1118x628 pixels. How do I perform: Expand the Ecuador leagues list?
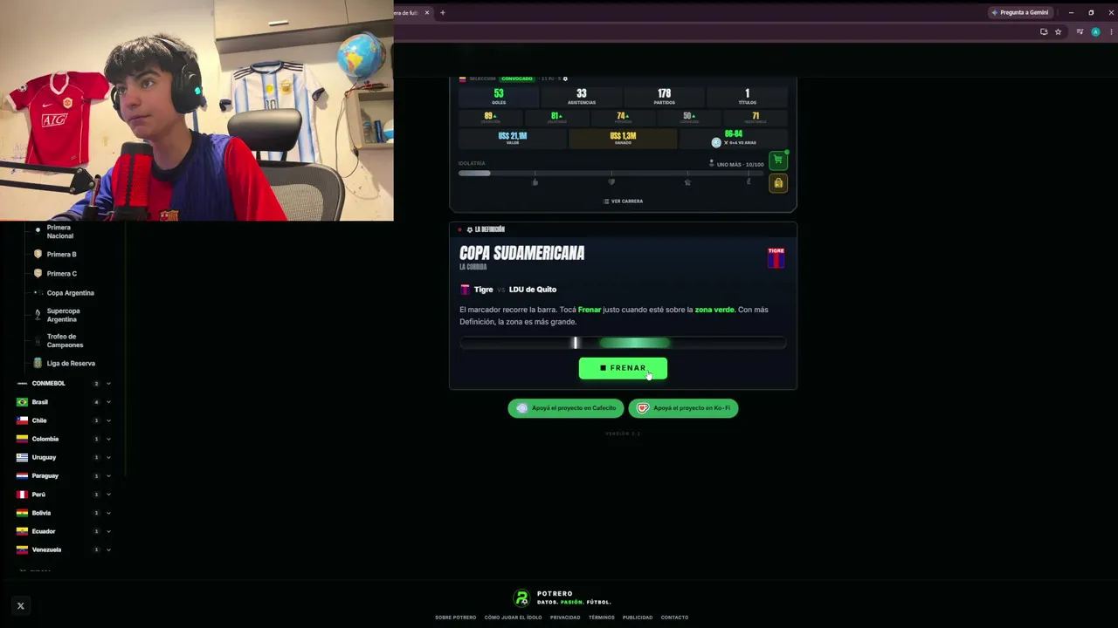pos(108,531)
